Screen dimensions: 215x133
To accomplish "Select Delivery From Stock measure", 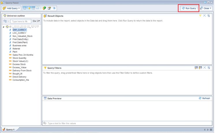I will [22, 71].
